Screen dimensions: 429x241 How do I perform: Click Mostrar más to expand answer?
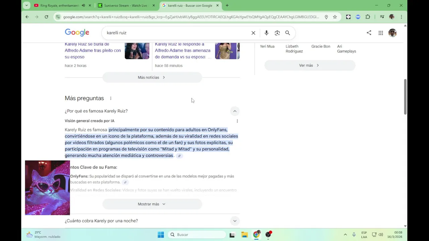pos(152,204)
